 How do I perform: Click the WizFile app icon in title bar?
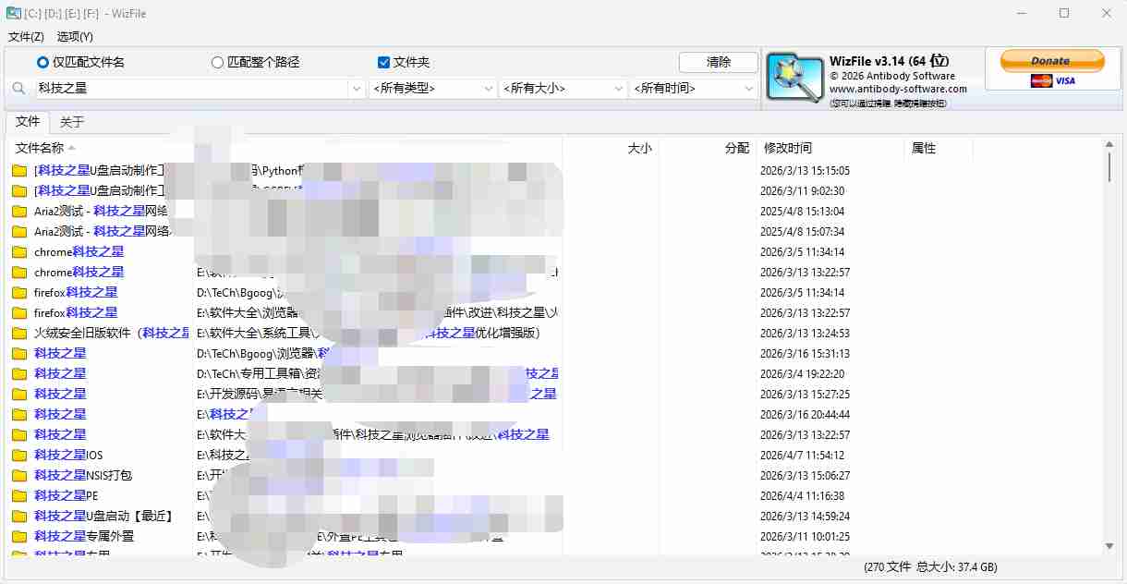coord(14,14)
